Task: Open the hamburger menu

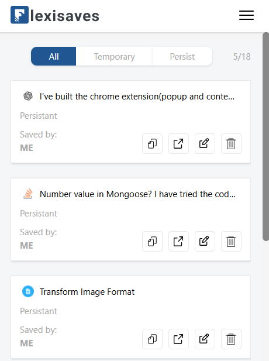Action: [246, 15]
